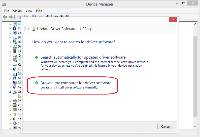Click the toolbar Forward arrow icon

pyautogui.click(x=11, y=17)
